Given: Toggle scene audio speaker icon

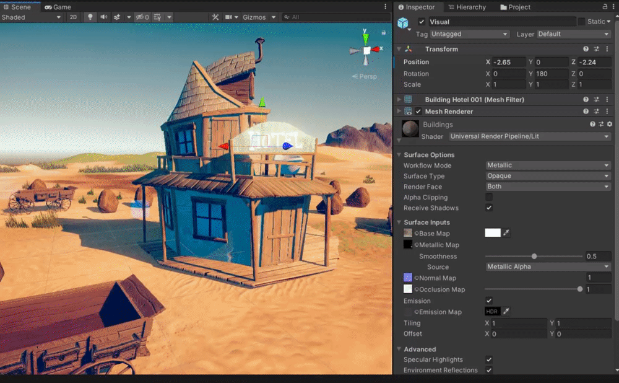Looking at the screenshot, I should click(103, 17).
